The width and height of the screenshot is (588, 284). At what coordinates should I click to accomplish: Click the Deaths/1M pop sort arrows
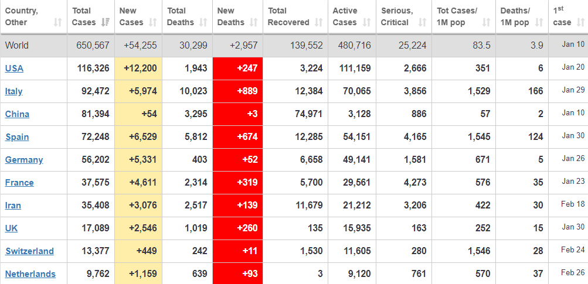[x=538, y=23]
